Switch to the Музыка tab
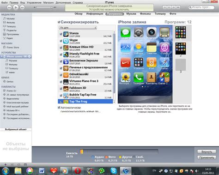219x175 pixels. point(131,14)
